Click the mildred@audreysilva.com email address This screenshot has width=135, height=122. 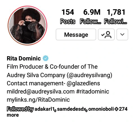click(40, 91)
